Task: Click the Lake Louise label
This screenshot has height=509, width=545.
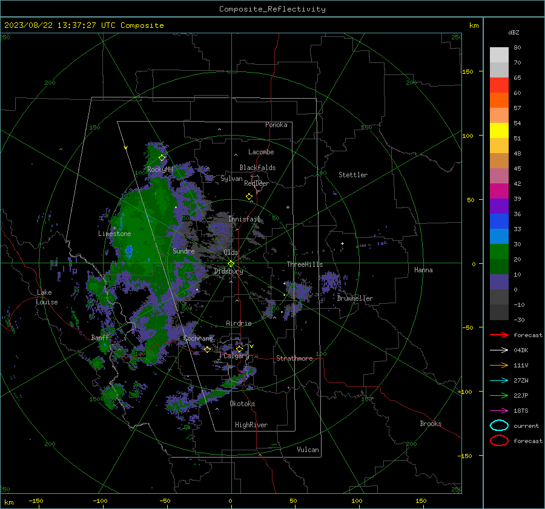Action: [47, 297]
